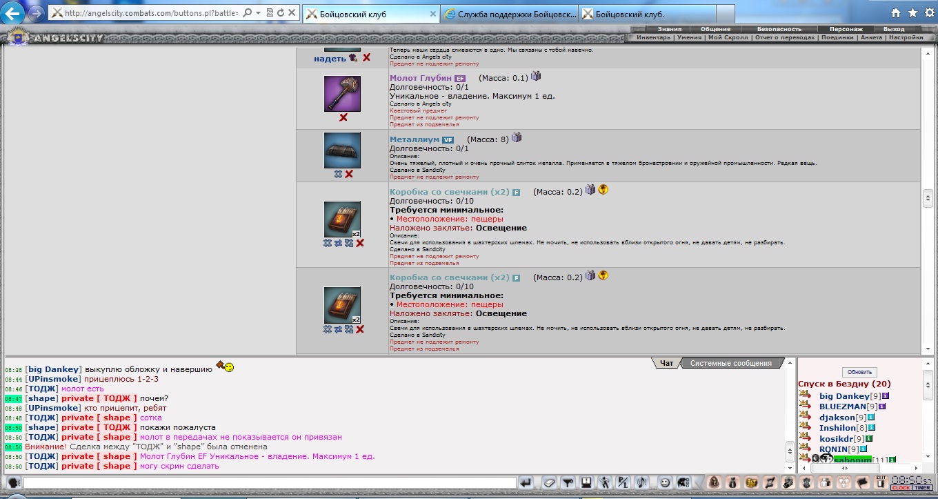Open the Знания menu
938x499 pixels.
pyautogui.click(x=669, y=29)
